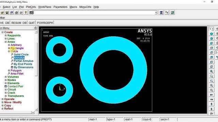This screenshot has width=218, height=122.
Task: Open the Macro menu
Action: coord(73,7)
